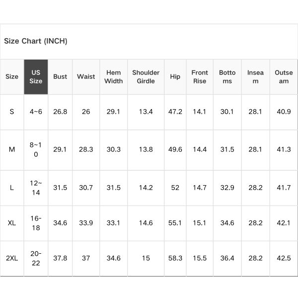Select the Bust column header
The width and height of the screenshot is (298, 298).
(60, 77)
